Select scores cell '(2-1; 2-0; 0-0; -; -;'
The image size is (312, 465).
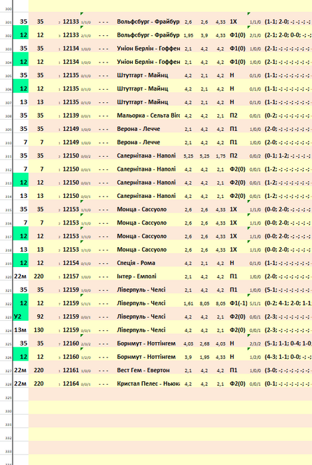tap(287, 35)
